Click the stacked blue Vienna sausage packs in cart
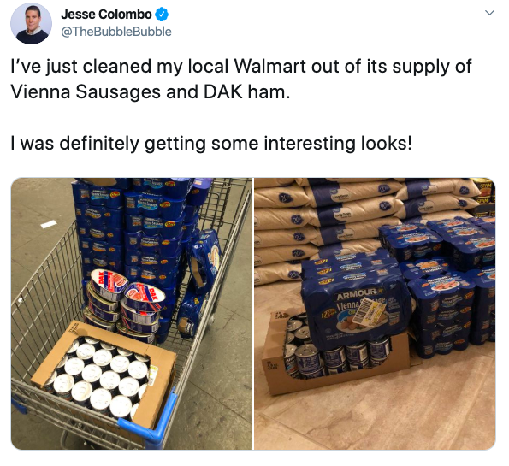This screenshot has height=466, width=509. click(134, 233)
